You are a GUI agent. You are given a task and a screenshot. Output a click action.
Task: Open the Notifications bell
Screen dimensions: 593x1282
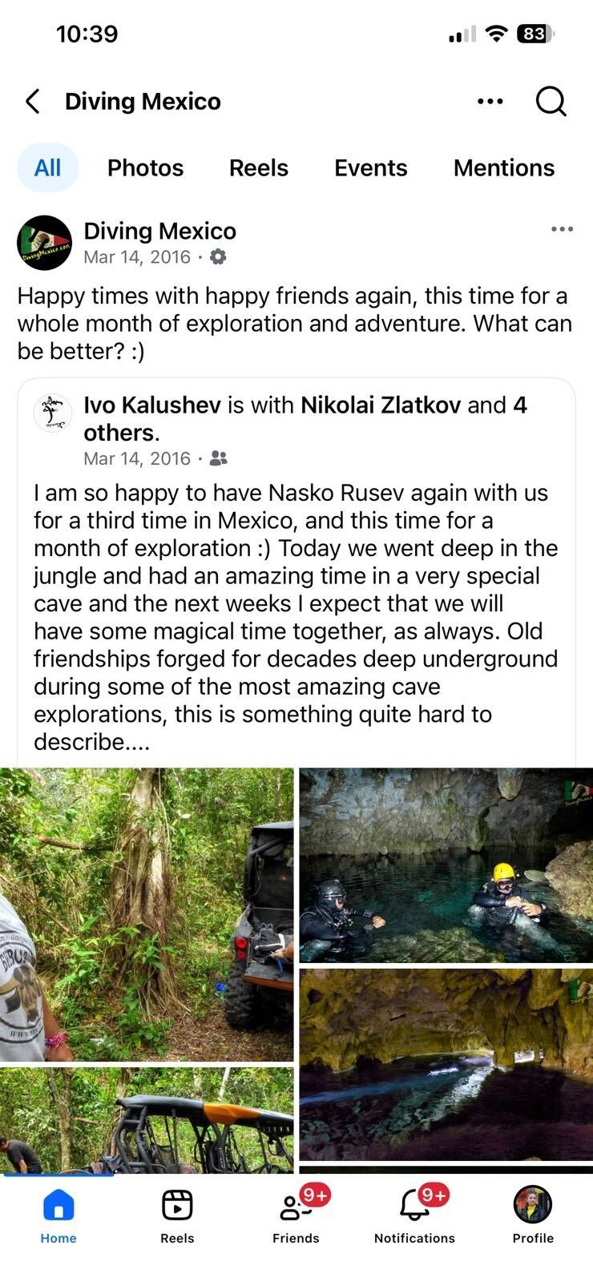pyautogui.click(x=414, y=1215)
